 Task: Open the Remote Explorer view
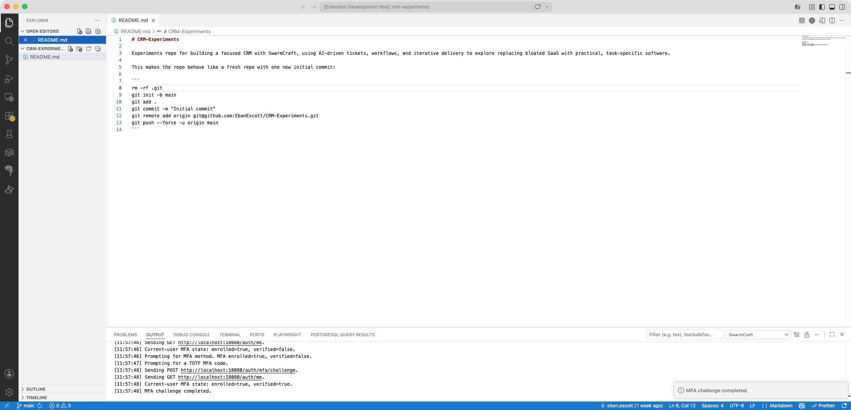coord(9,97)
